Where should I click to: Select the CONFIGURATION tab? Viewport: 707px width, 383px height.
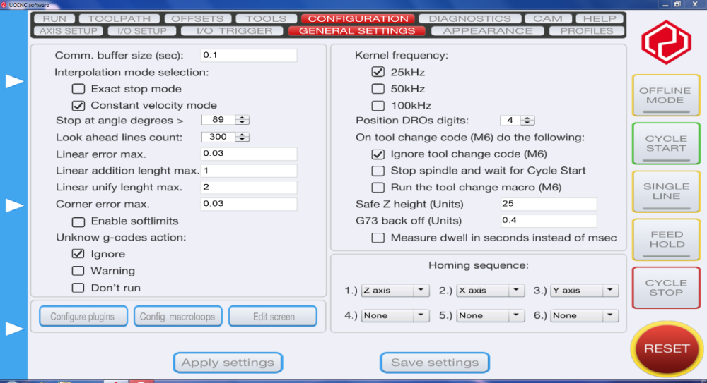(x=358, y=18)
